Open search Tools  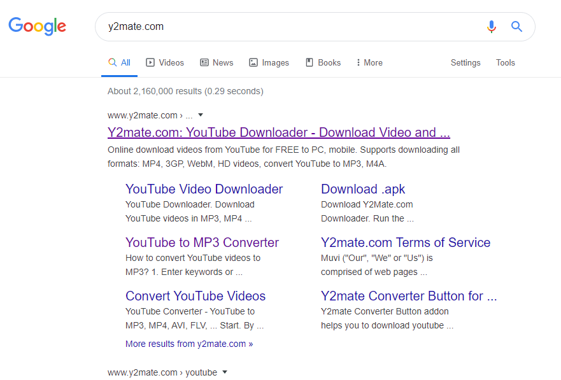[505, 62]
